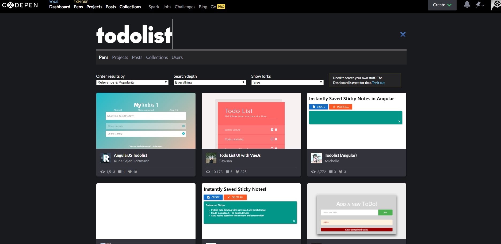The width and height of the screenshot is (501, 244).
Task: Open the Create dropdown
Action: [442, 5]
